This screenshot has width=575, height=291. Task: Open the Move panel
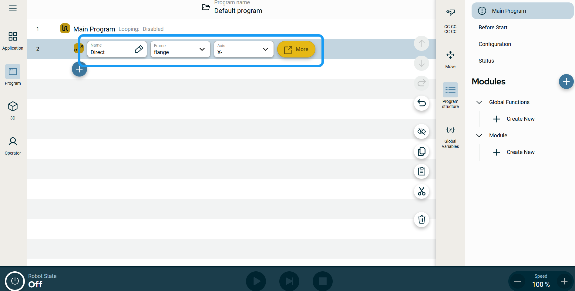coord(450,59)
